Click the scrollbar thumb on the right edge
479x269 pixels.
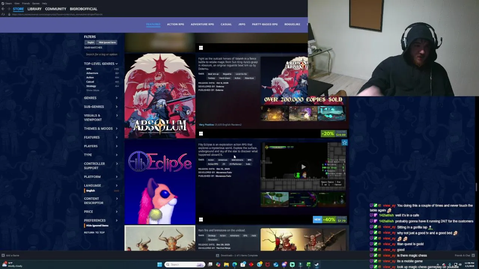pyautogui.click(x=476, y=187)
